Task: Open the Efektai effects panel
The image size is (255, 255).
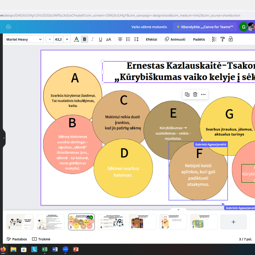Action: pyautogui.click(x=152, y=39)
